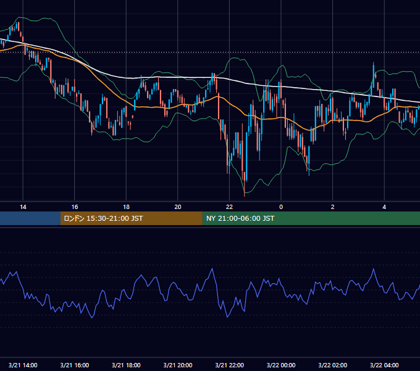420x371 pixels.
Task: Click the 3/21 22:00 label on oscillator axis
Action: [x=230, y=365]
